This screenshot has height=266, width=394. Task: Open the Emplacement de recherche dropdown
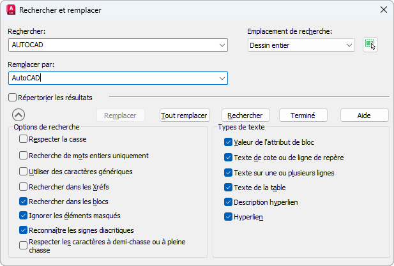348,45
